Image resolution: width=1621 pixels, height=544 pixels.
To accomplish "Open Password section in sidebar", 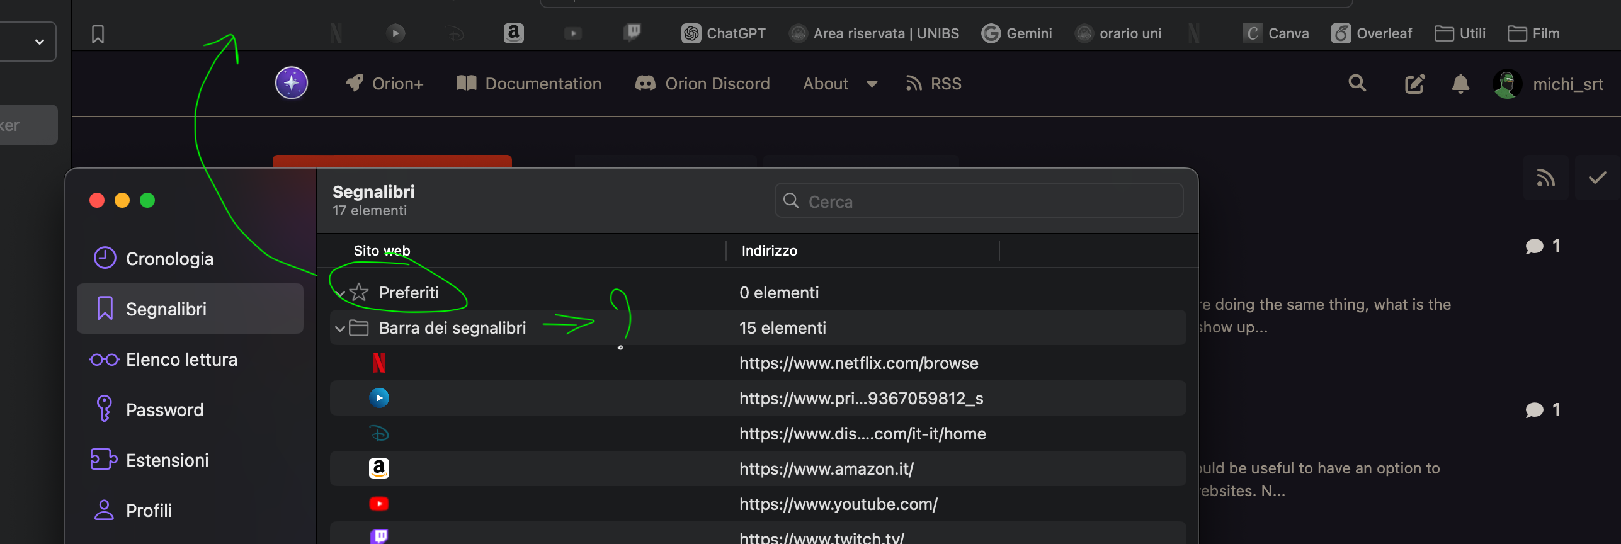I will click(x=164, y=410).
